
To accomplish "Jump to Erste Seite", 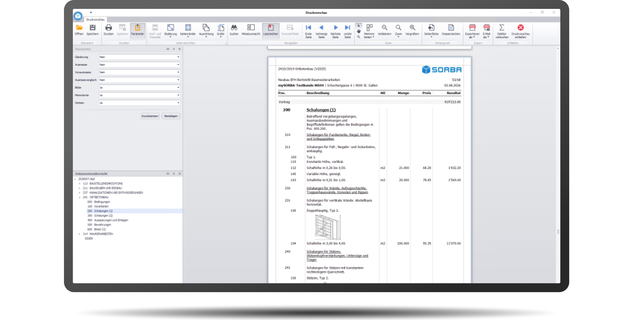I will pyautogui.click(x=308, y=31).
